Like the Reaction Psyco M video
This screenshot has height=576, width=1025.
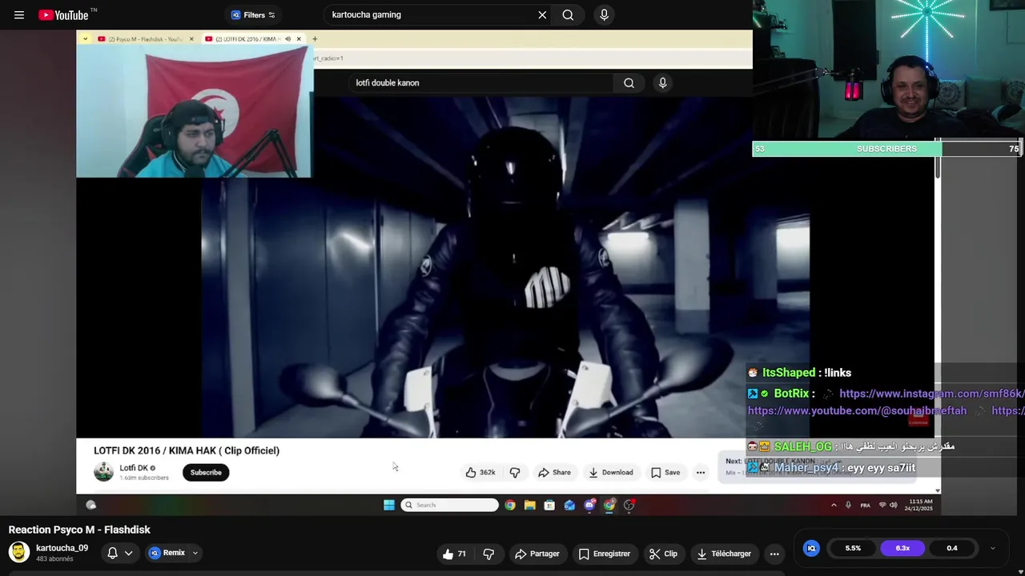pyautogui.click(x=454, y=554)
